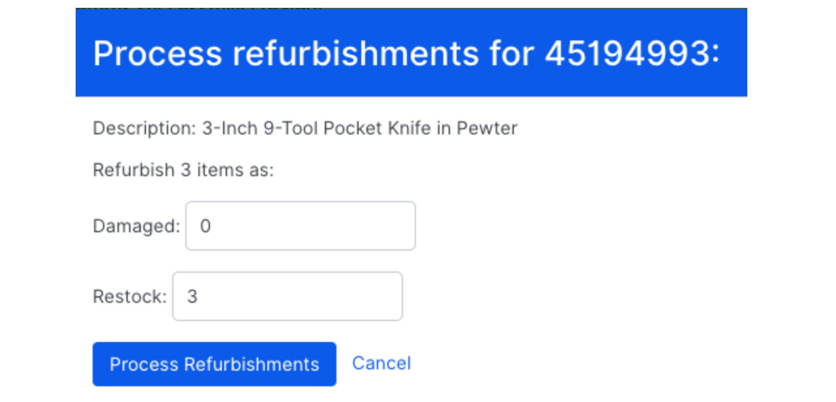Dismiss the dialog using Cancel
836x402 pixels.
click(x=381, y=363)
